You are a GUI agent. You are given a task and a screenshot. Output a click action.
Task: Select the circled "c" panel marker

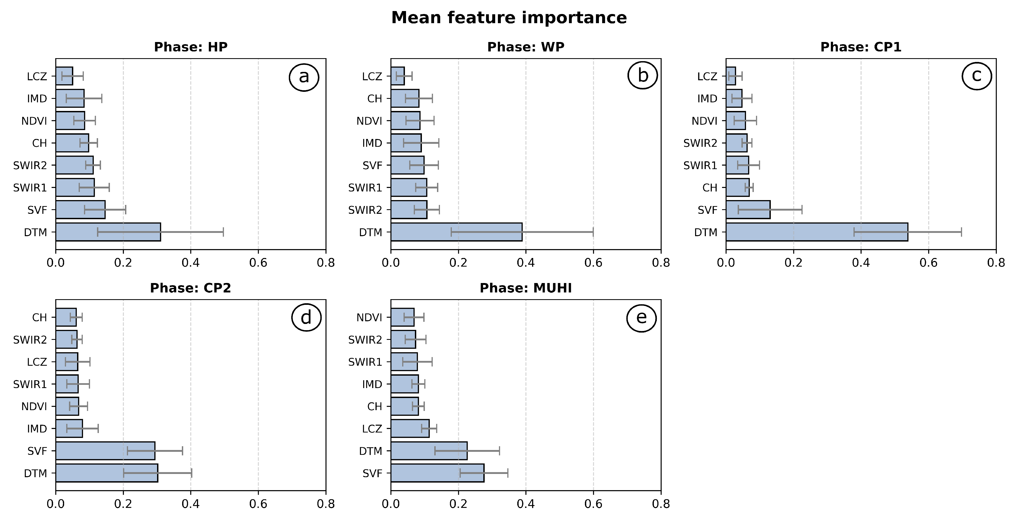pyautogui.click(x=977, y=75)
